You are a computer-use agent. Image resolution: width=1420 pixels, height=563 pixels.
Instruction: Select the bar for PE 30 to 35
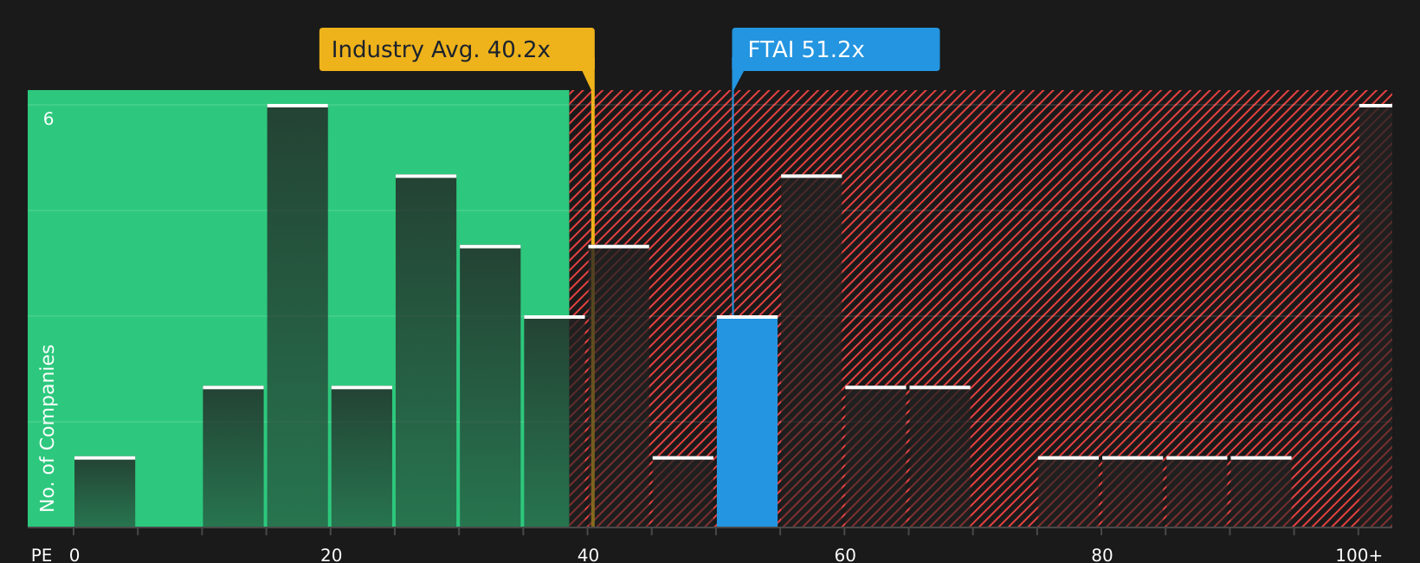(490, 386)
